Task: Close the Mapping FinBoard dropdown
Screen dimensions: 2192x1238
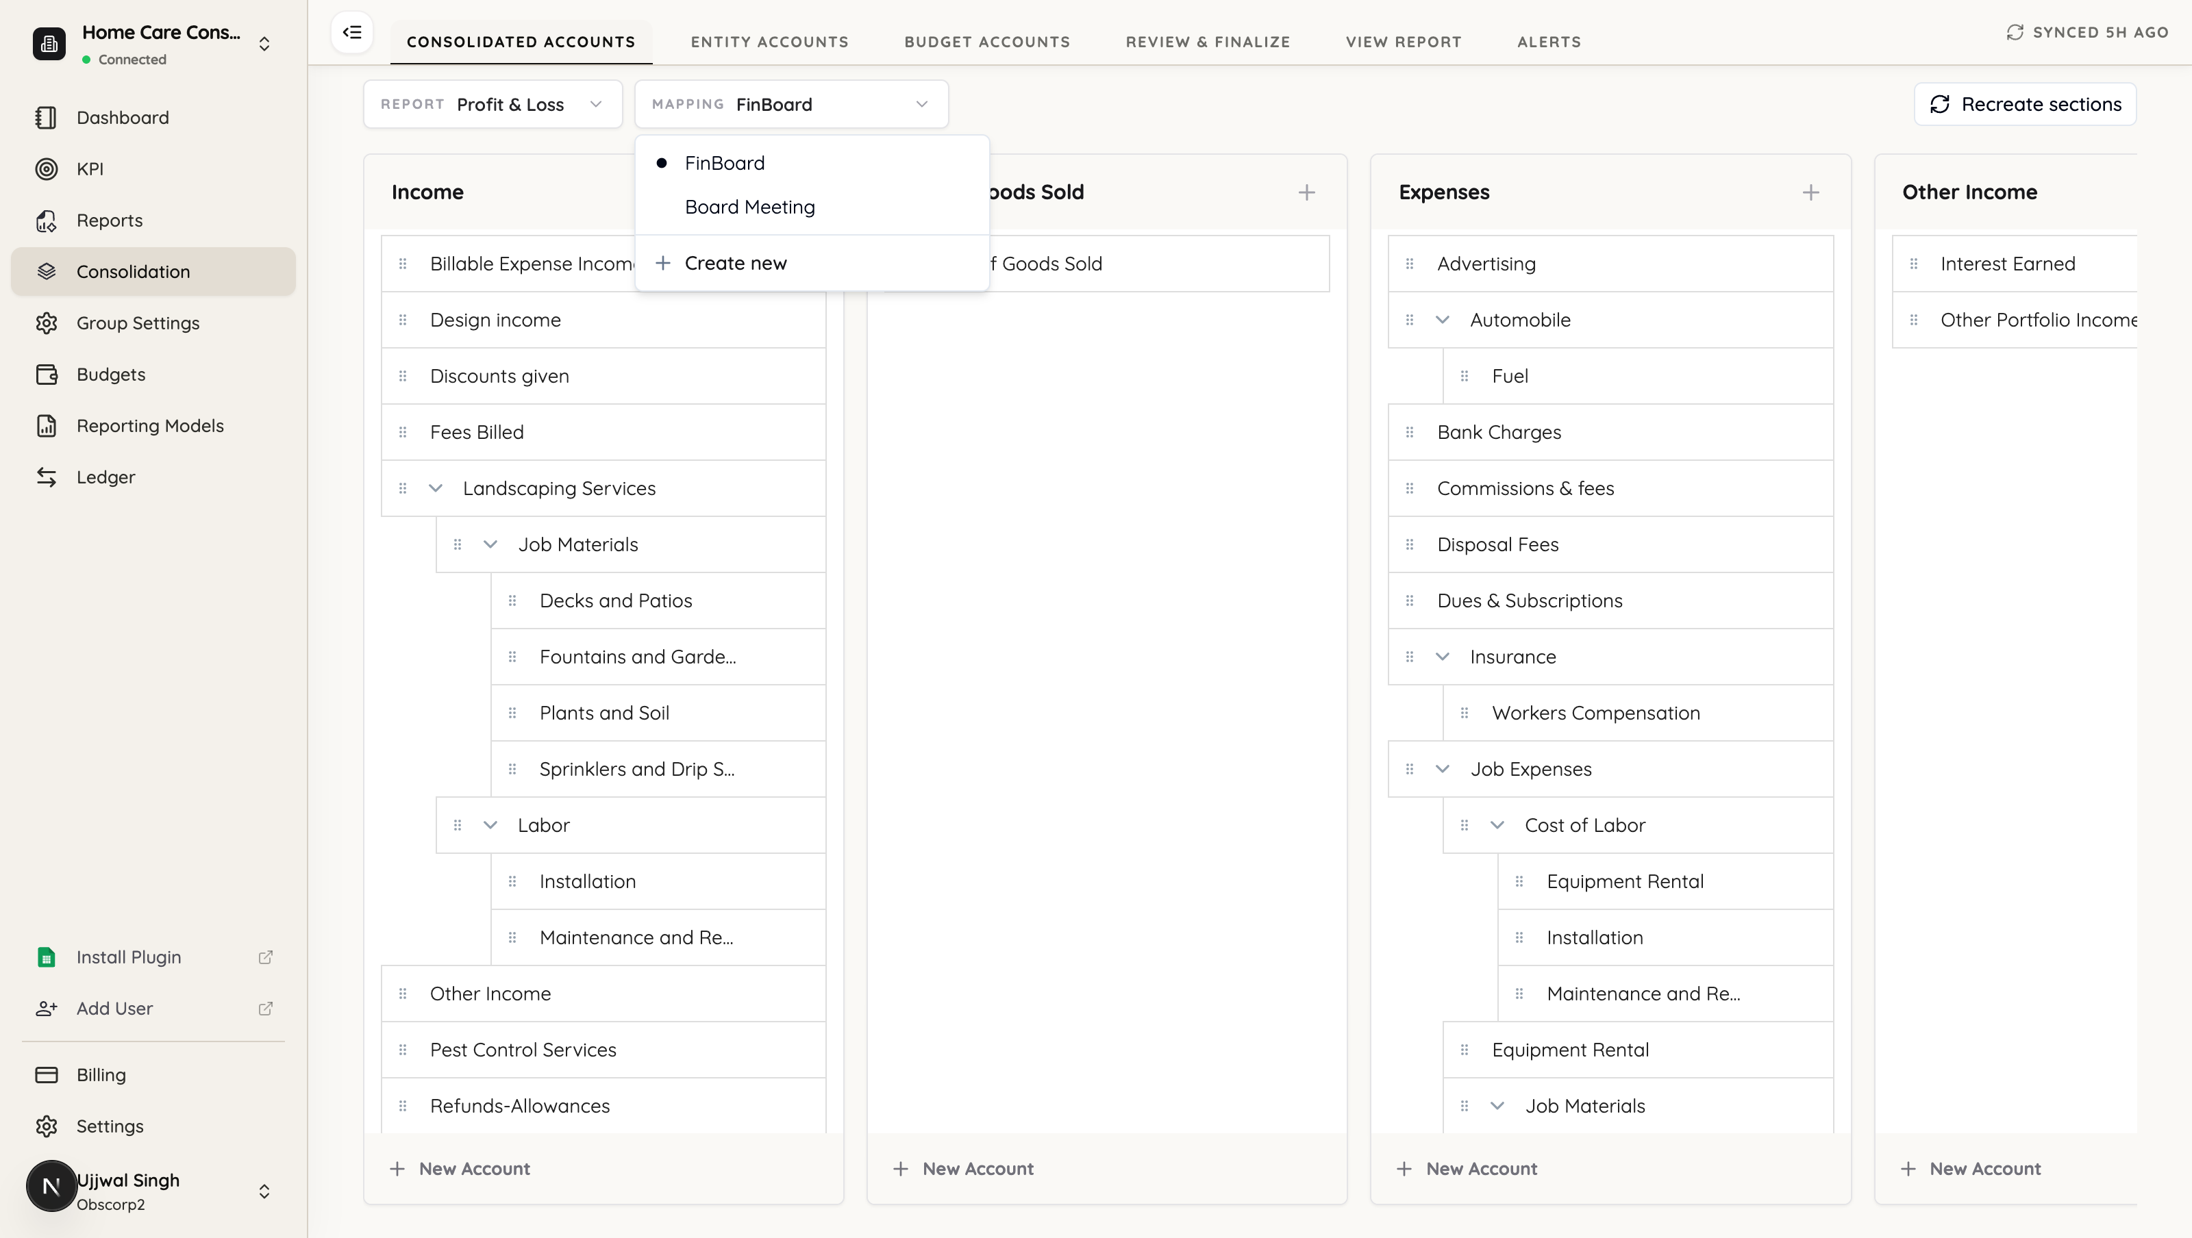Action: click(x=790, y=104)
